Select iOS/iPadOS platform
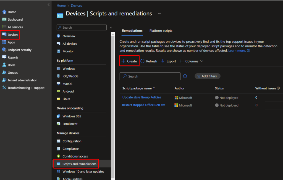The width and height of the screenshot is (283, 180). click(x=70, y=76)
